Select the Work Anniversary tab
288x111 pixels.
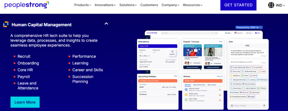click(199, 85)
